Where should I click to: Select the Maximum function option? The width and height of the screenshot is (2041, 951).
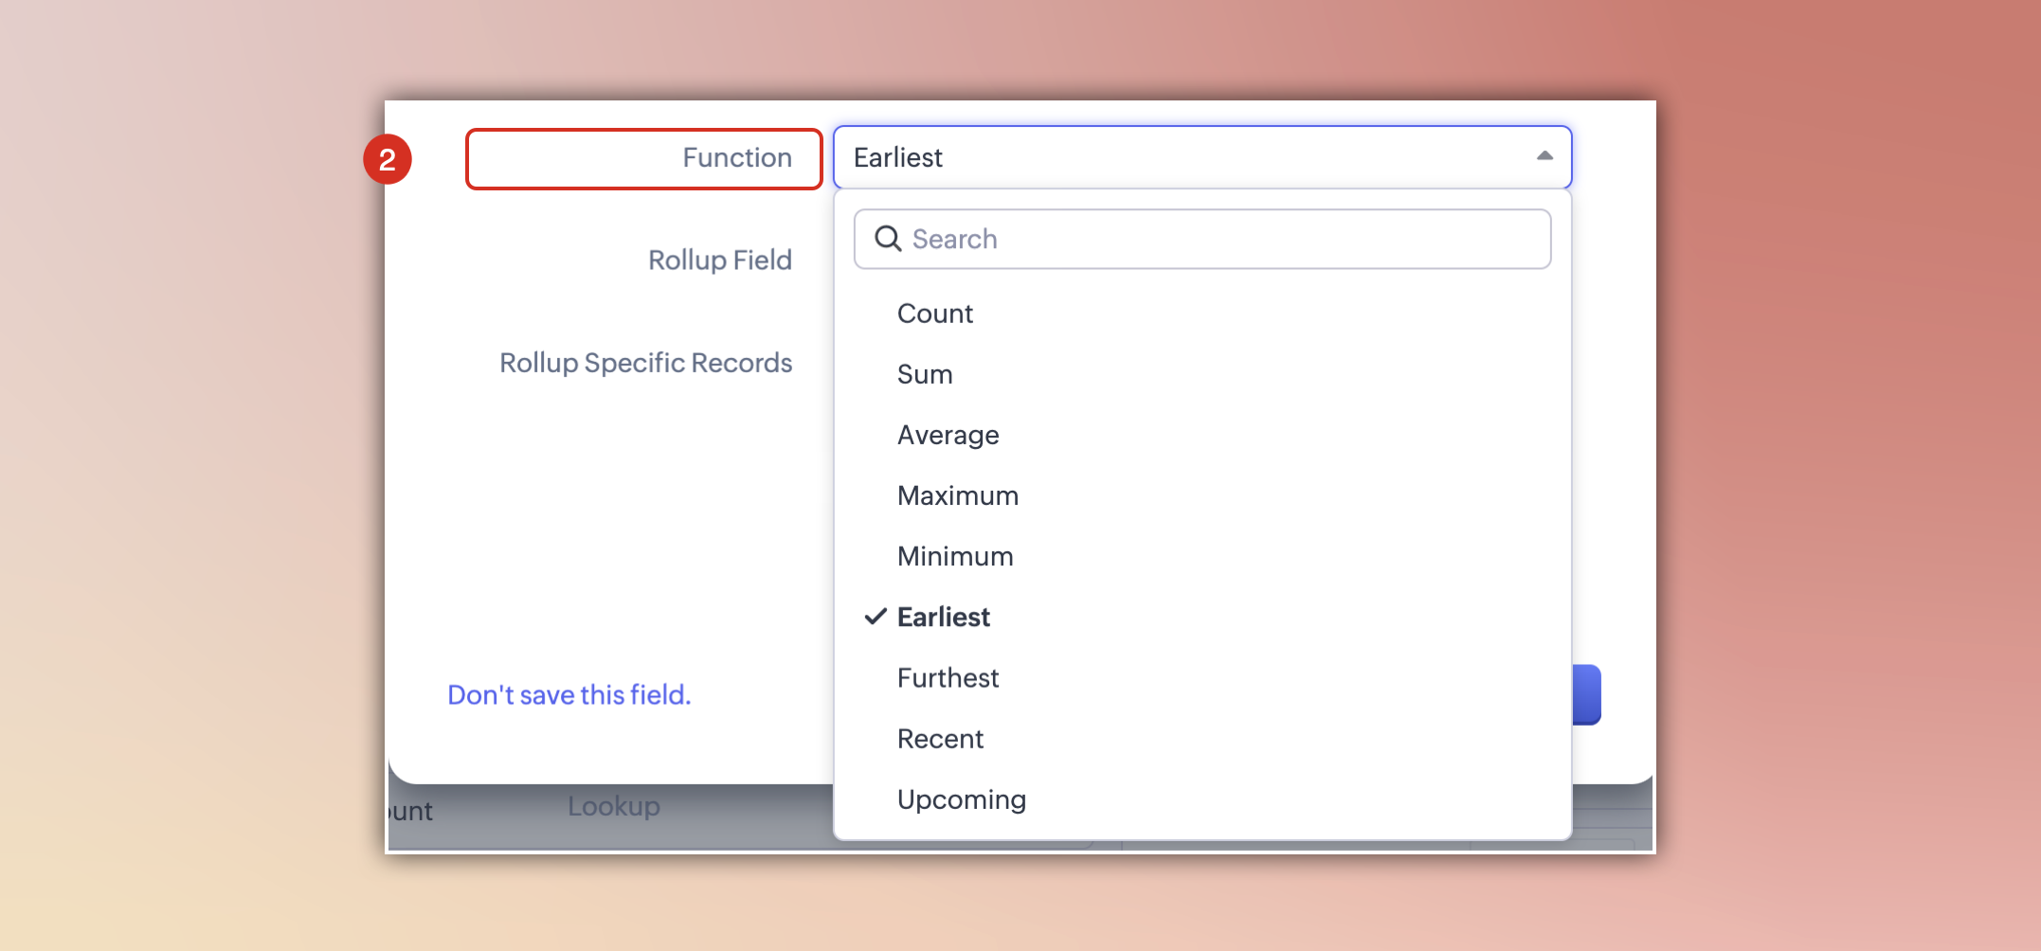(957, 495)
